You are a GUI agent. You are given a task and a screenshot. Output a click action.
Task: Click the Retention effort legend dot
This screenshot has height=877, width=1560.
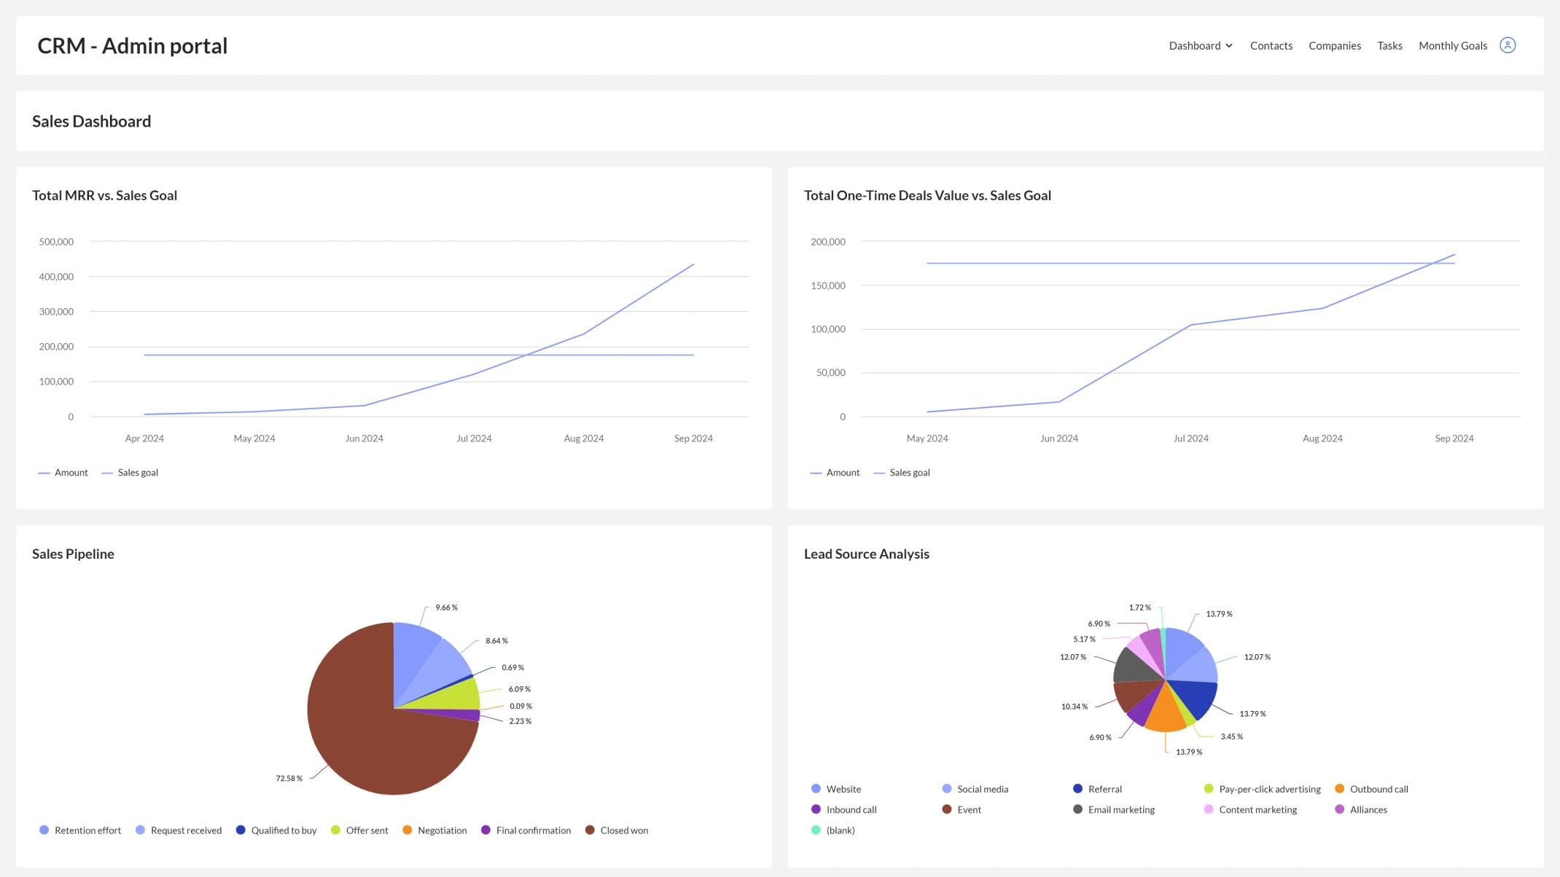[45, 830]
